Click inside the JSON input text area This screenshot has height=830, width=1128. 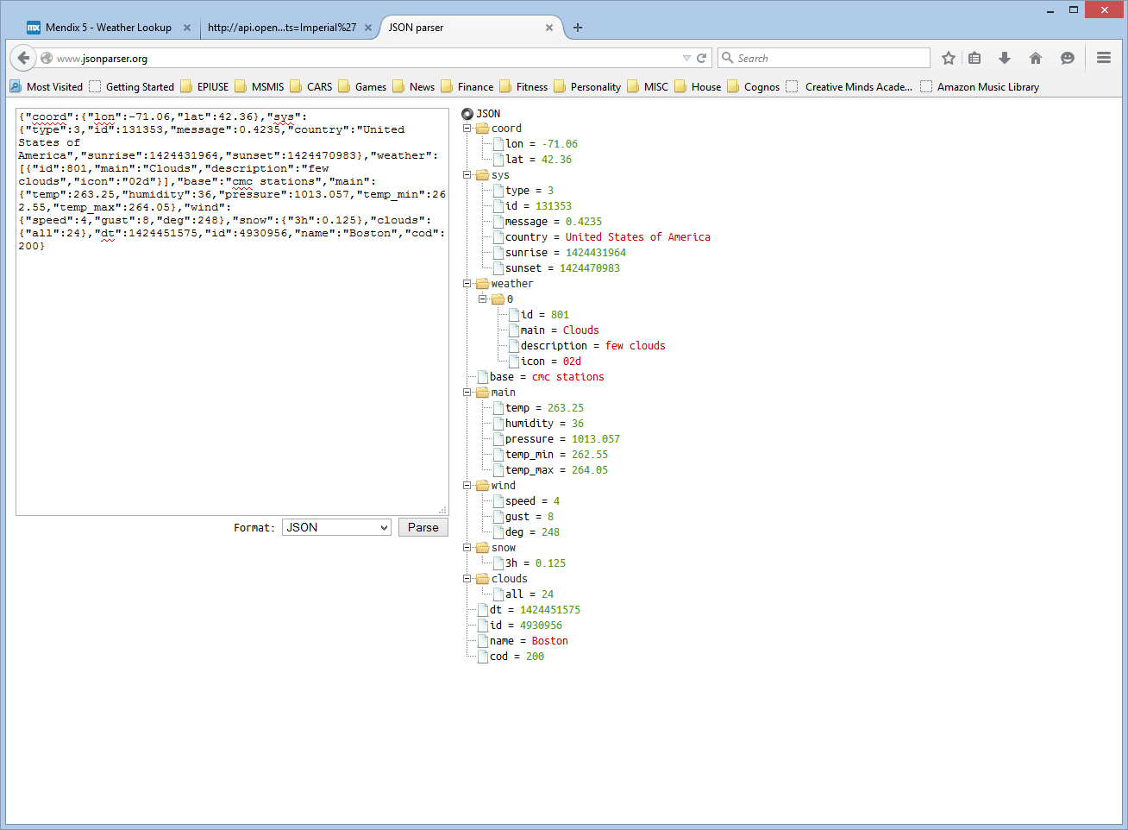(x=232, y=311)
